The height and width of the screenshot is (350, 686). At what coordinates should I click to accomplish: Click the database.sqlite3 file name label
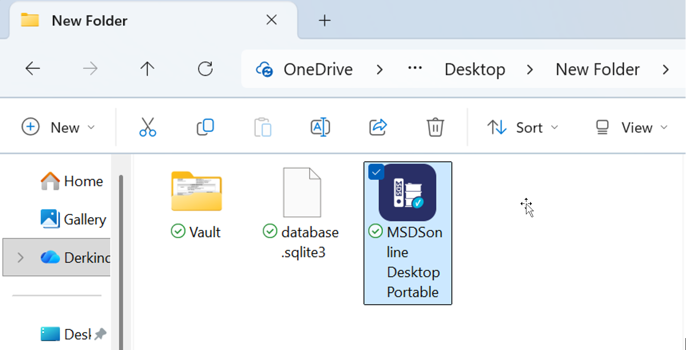click(310, 242)
